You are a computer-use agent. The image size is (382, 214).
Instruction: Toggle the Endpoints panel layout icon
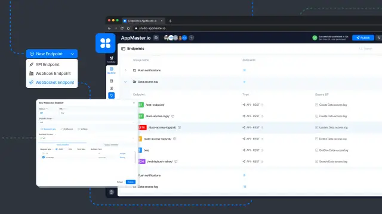click(124, 49)
